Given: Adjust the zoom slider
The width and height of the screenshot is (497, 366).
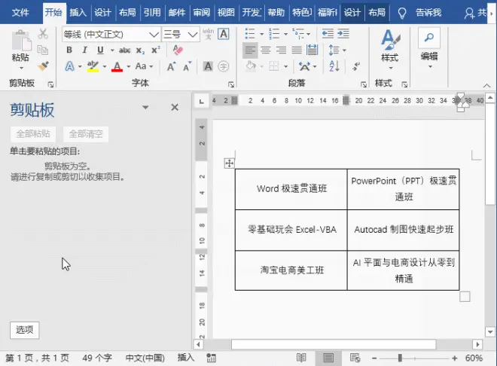Looking at the screenshot, I should 400,358.
